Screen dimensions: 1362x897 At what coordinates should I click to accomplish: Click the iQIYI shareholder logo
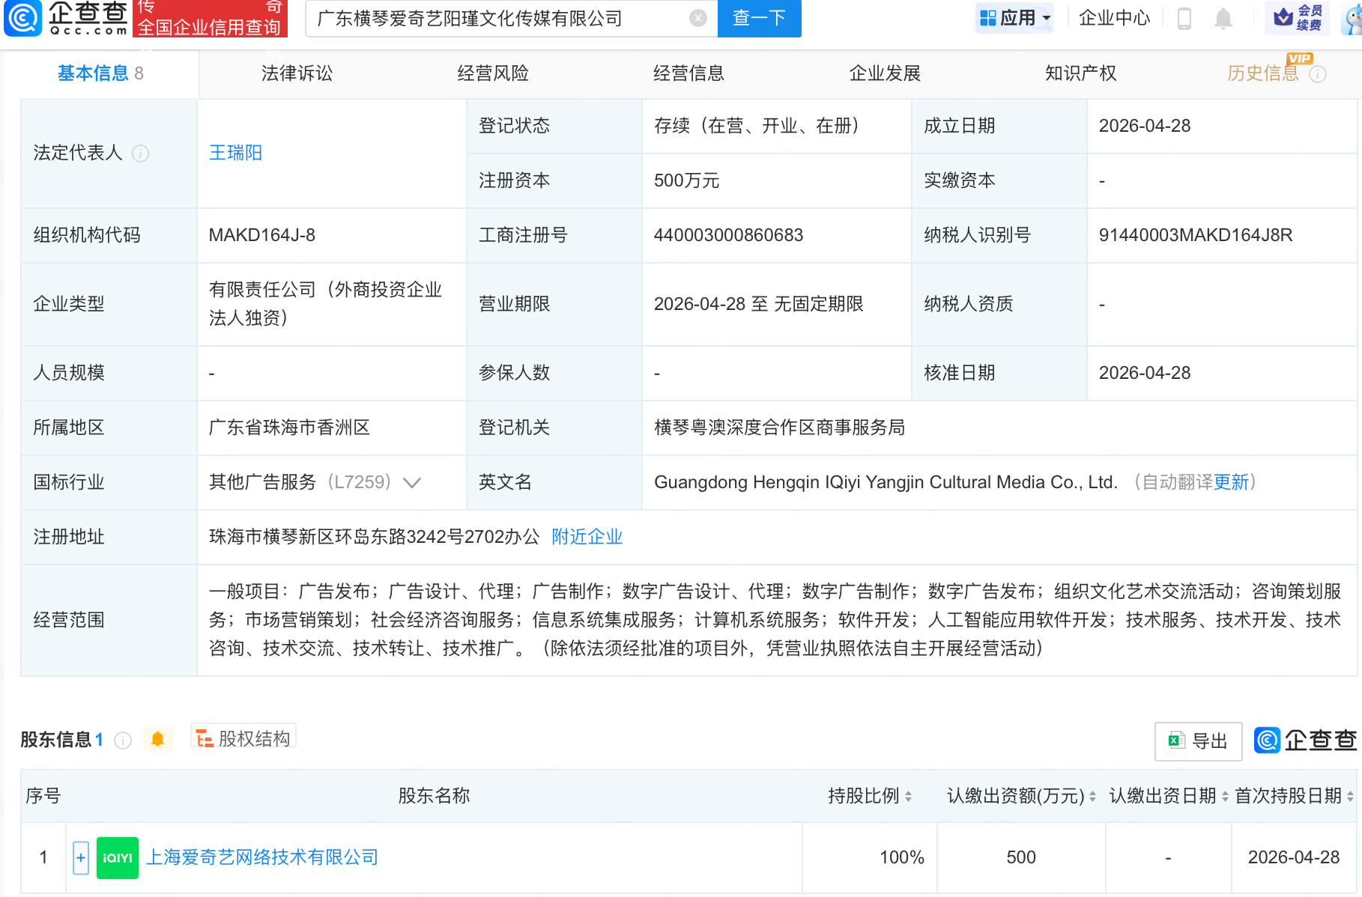pos(118,857)
